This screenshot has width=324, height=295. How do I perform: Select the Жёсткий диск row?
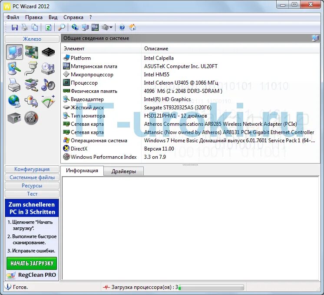pyautogui.click(x=190, y=108)
